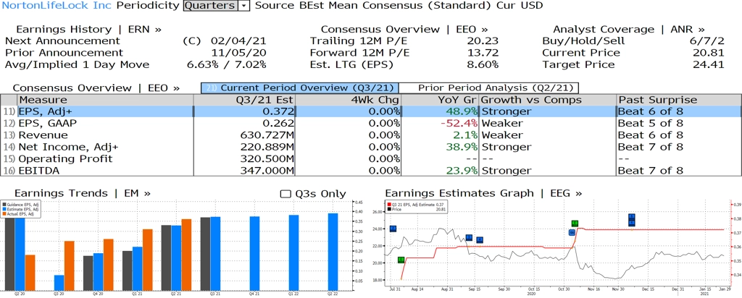The width and height of the screenshot is (742, 298).
Task: Click Est. LTG (EPS) value 8.60%
Action: tap(482, 64)
